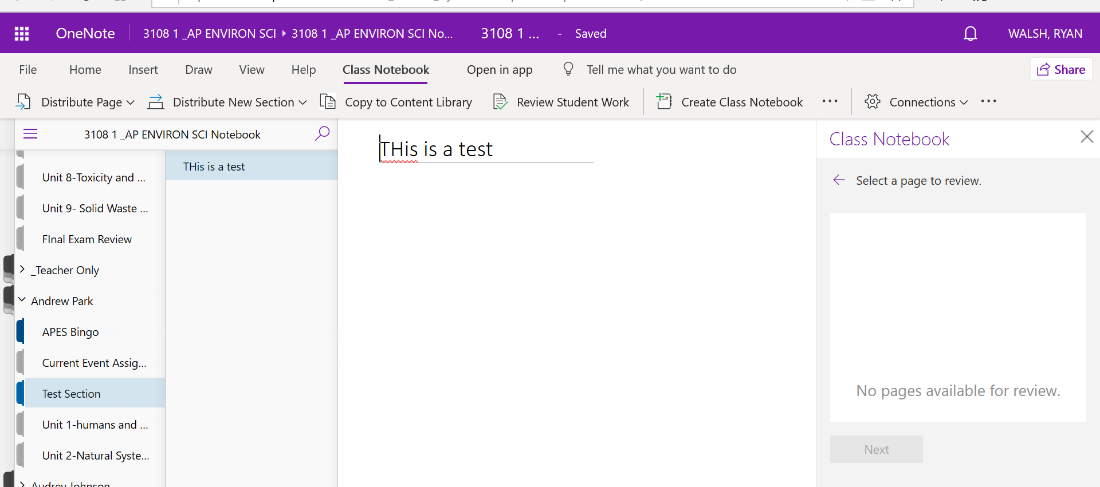
Task: Click the OneNote brand link
Action: pos(85,34)
